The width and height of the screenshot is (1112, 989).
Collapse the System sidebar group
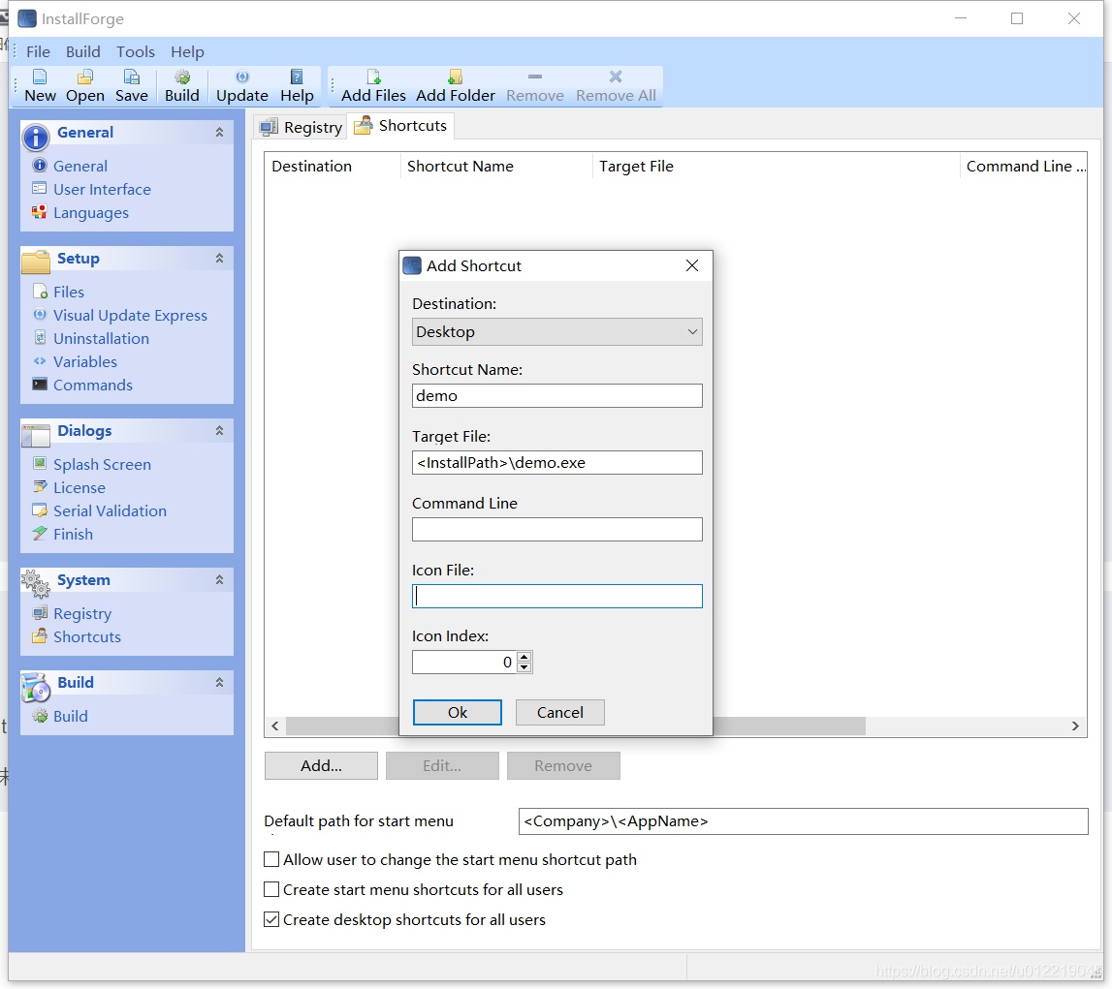coord(220,580)
